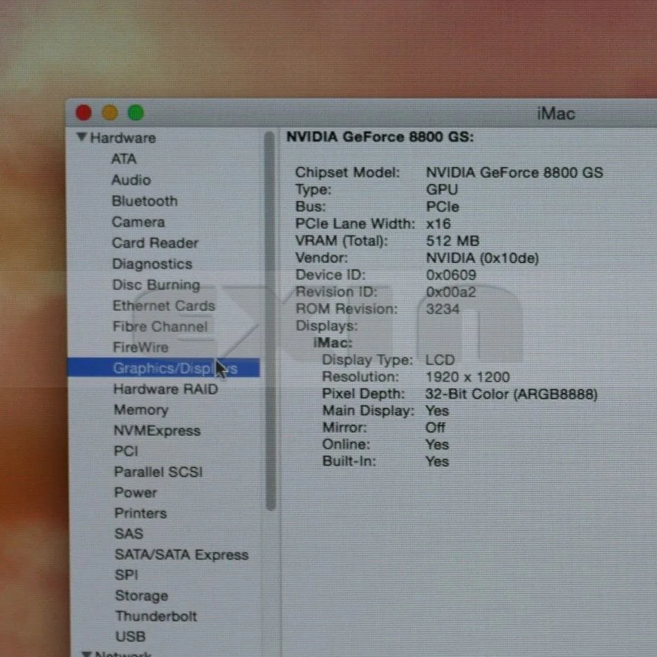Click the Type value GPU
Viewport: 657px width, 657px height.
point(442,189)
